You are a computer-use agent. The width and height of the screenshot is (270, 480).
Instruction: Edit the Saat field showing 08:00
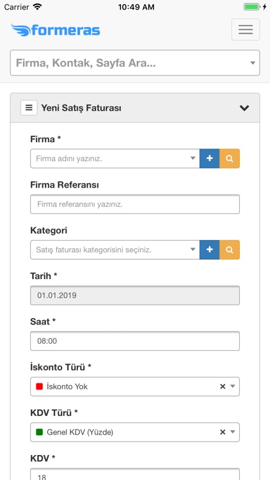[135, 341]
